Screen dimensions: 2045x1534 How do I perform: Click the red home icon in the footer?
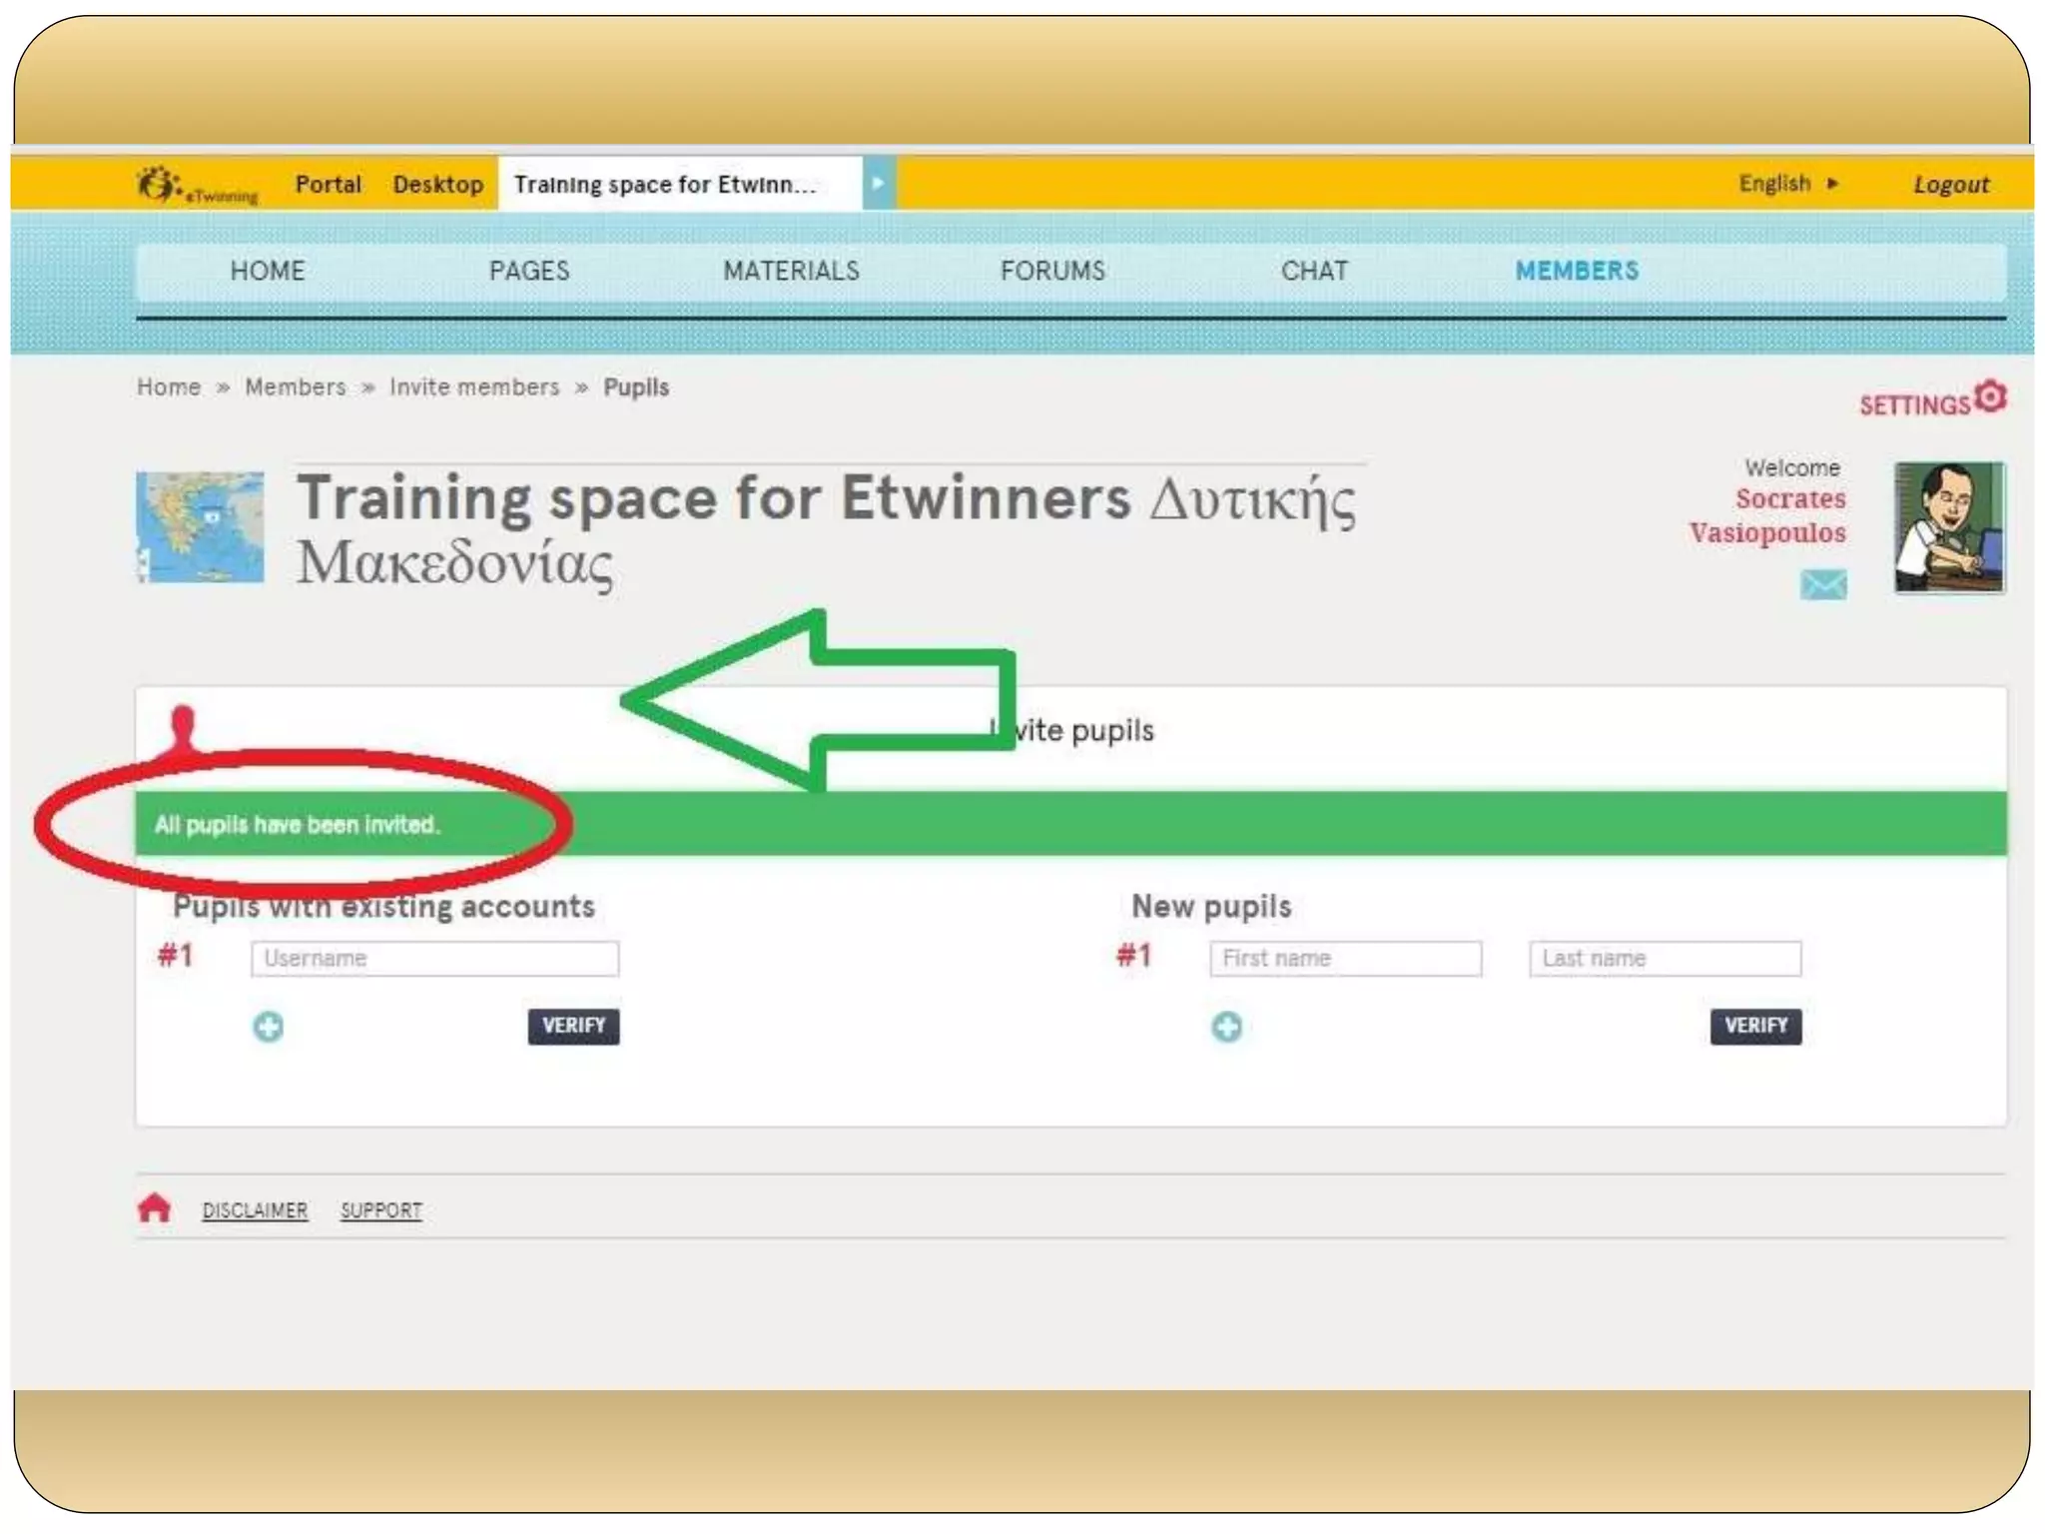[154, 1208]
